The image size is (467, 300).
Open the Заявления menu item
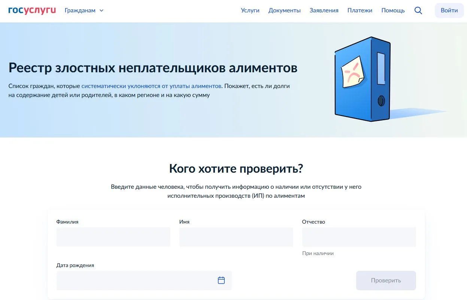coord(324,10)
